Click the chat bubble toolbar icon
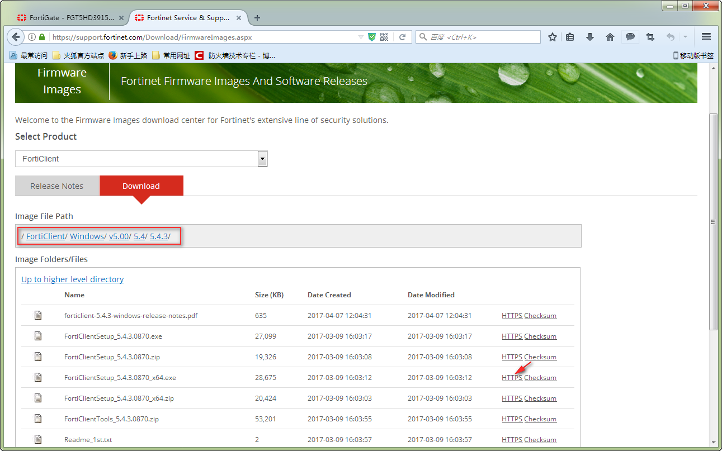 click(630, 37)
